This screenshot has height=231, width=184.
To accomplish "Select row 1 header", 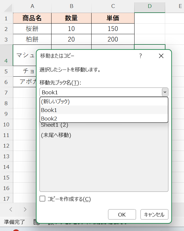I will [6, 18].
